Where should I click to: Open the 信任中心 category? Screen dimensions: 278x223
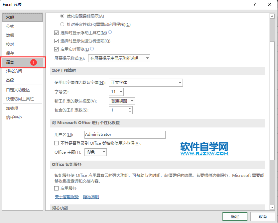[23, 117]
